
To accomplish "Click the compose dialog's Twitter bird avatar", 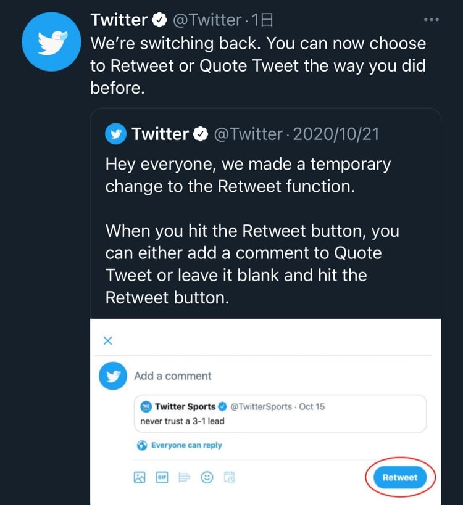I will point(113,376).
